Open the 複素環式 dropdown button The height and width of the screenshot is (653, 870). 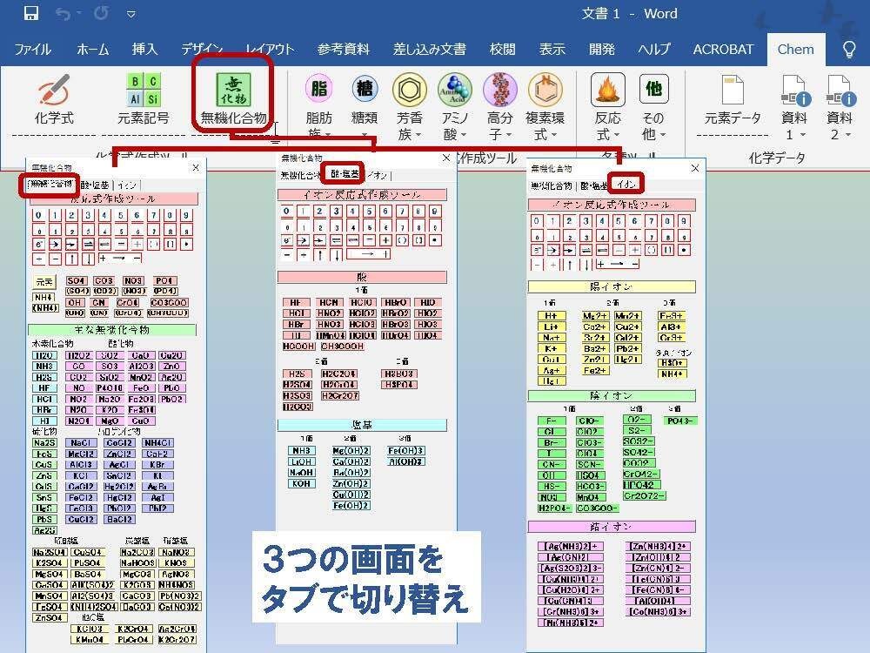click(x=545, y=106)
